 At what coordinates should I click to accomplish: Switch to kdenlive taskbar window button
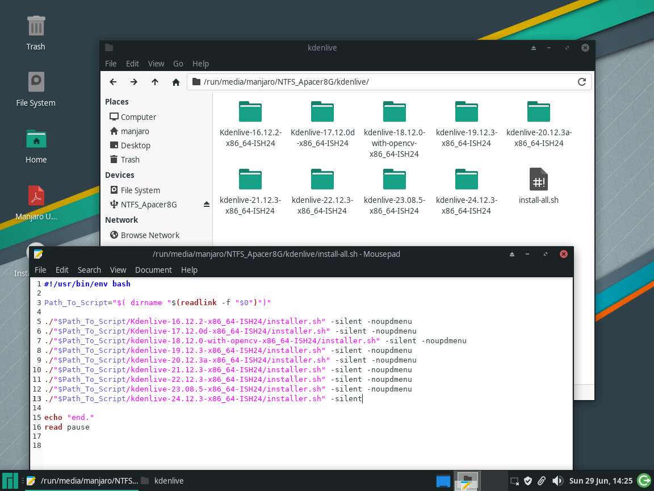point(163,481)
